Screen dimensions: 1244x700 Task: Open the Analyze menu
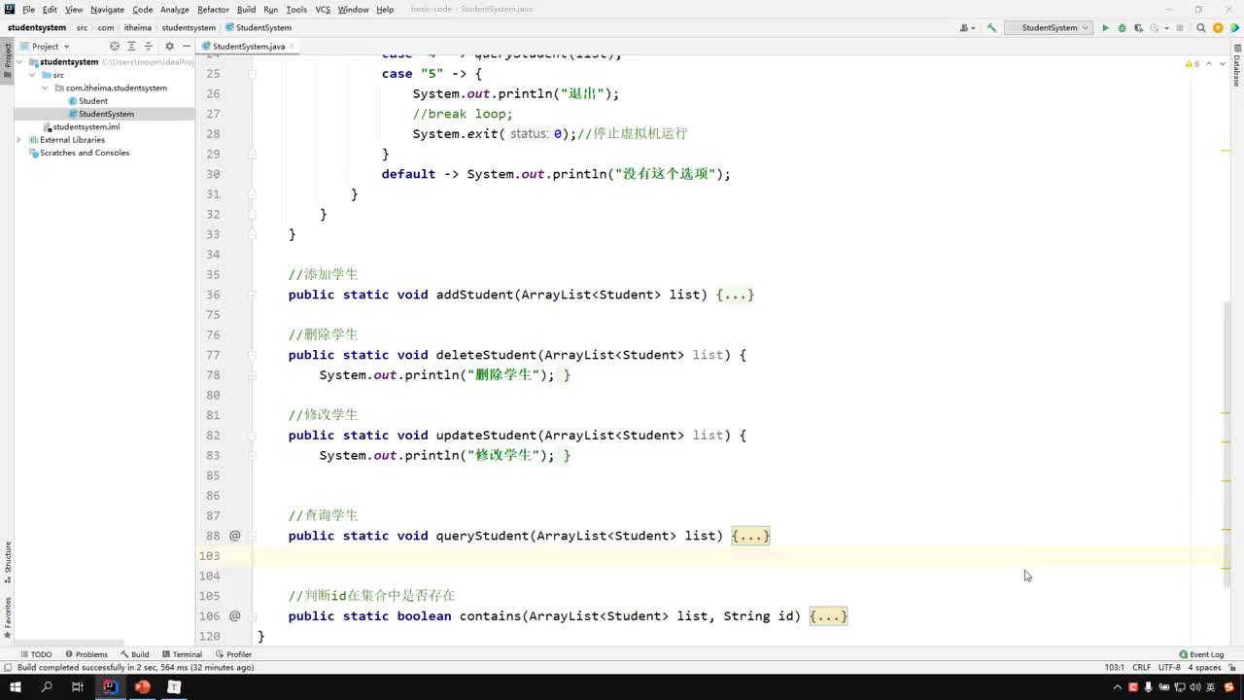175,10
